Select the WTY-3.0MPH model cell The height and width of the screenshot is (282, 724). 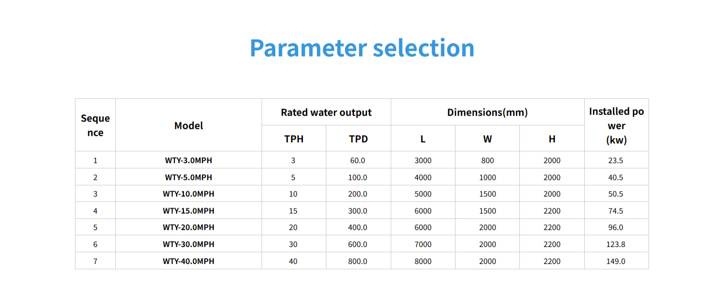[x=189, y=160]
